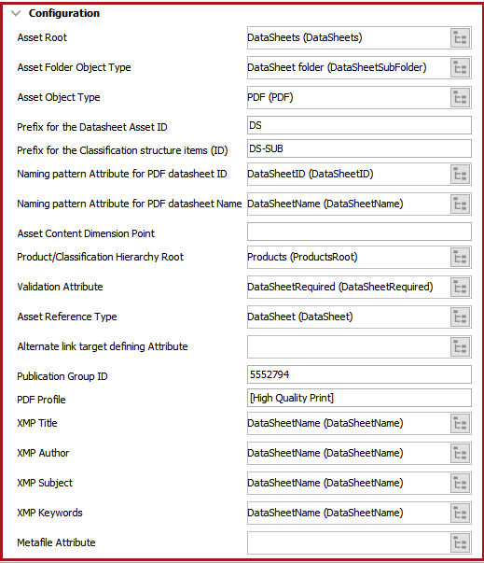The image size is (484, 563).
Task: Click the Publication Group ID field
Action: pyautogui.click(x=359, y=374)
